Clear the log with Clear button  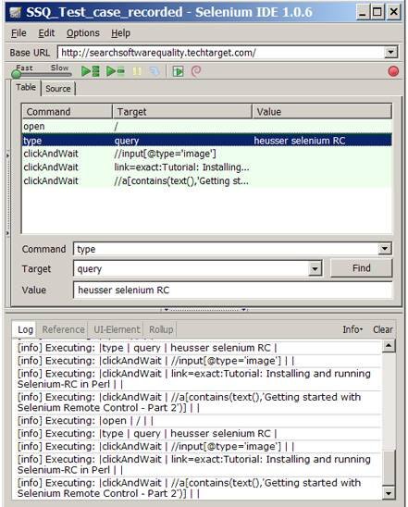pos(383,329)
